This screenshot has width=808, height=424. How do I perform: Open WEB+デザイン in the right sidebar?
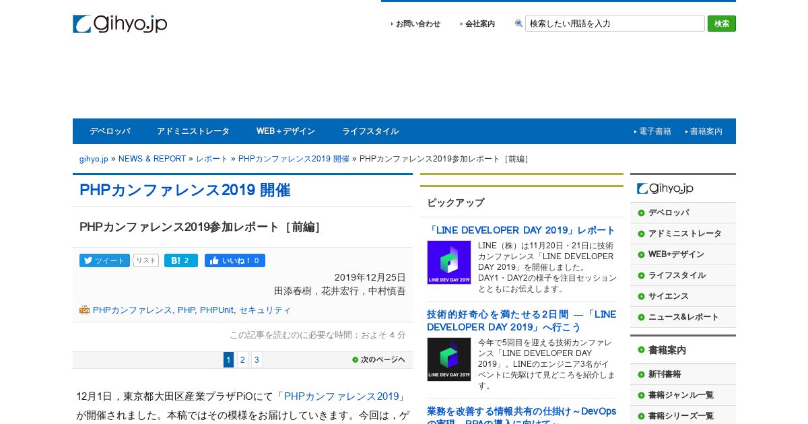(x=676, y=254)
